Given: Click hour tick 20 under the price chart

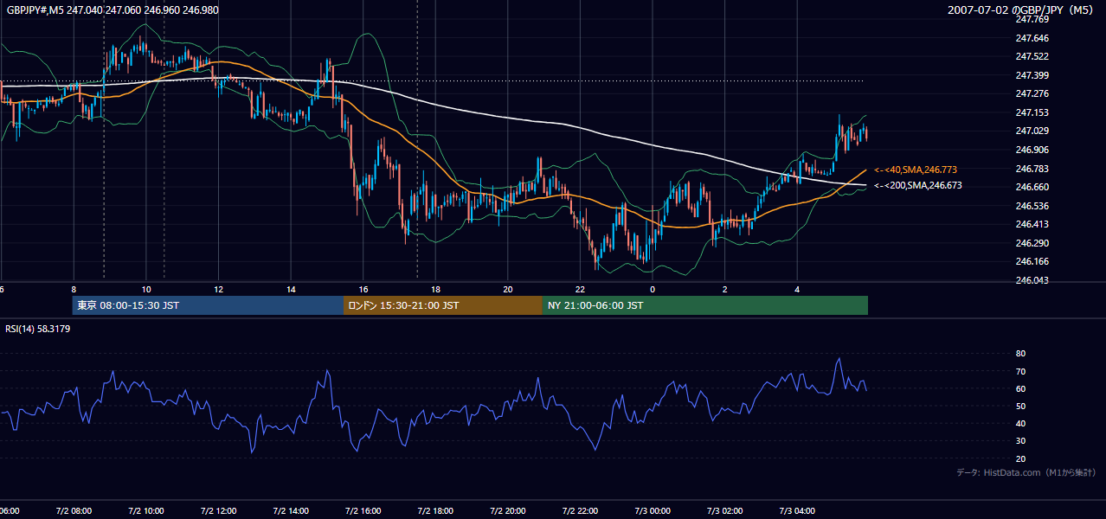Looking at the screenshot, I should [x=508, y=290].
